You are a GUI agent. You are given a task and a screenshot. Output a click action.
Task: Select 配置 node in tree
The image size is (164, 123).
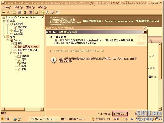(x=20, y=53)
